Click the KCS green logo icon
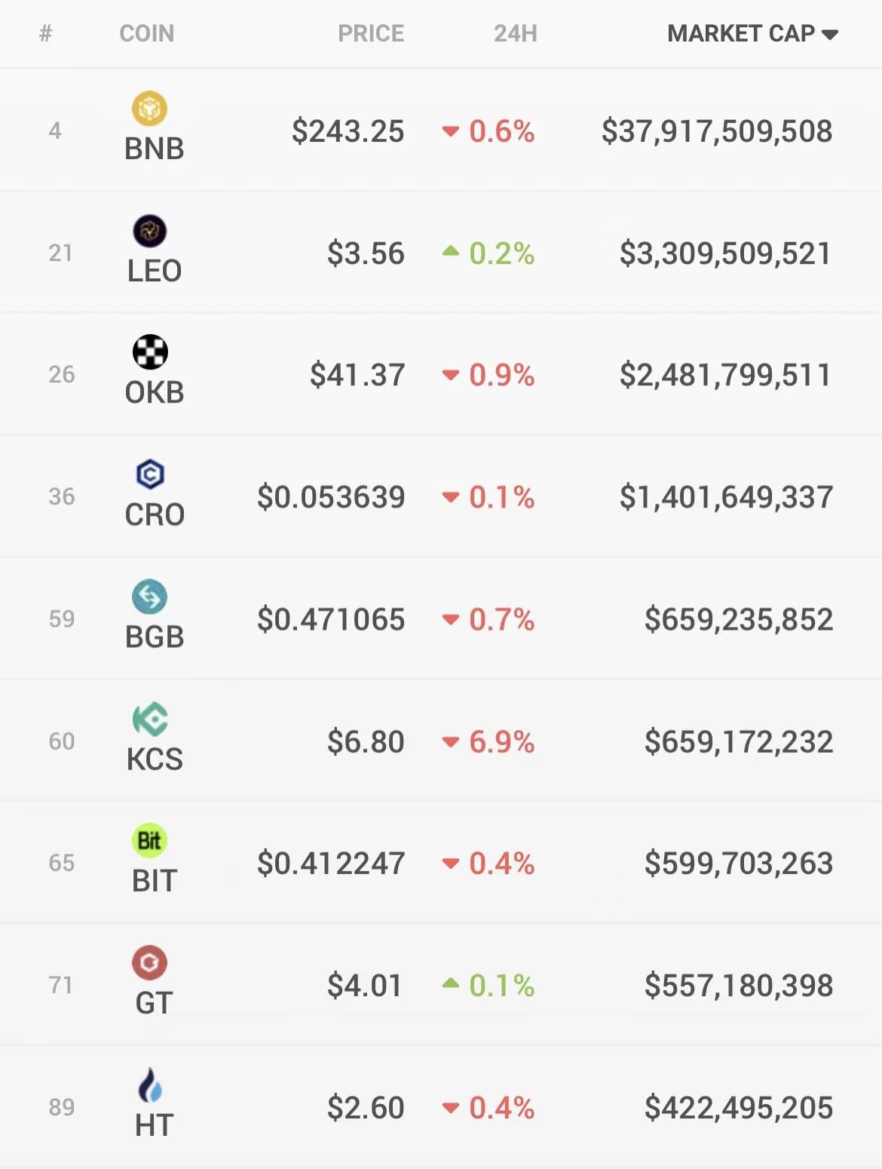Viewport: 882px width, 1169px height. (150, 719)
